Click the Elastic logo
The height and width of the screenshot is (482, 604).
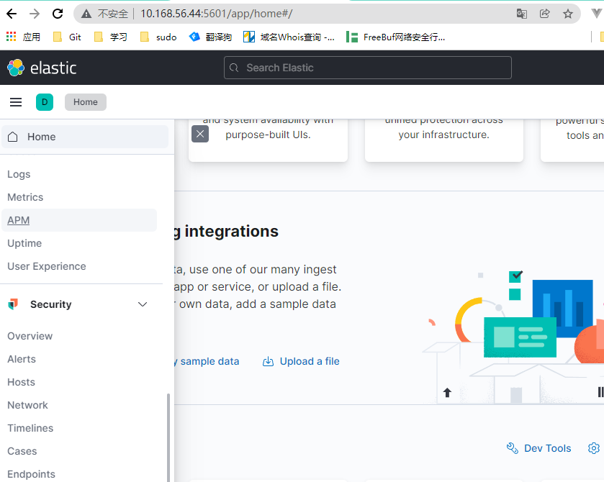point(42,68)
